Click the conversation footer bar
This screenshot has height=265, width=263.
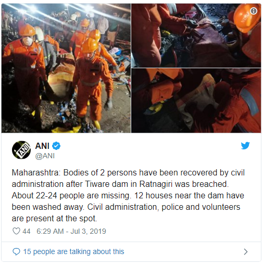pyautogui.click(x=131, y=251)
